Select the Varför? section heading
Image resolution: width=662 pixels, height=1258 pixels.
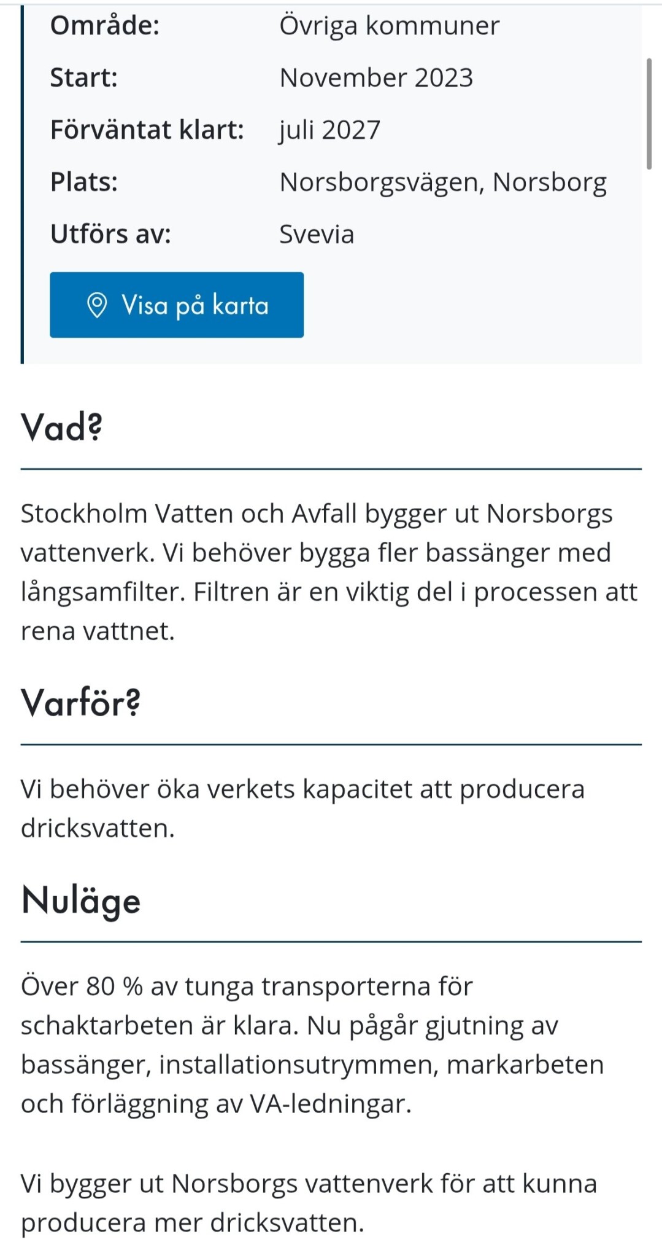[x=80, y=702]
